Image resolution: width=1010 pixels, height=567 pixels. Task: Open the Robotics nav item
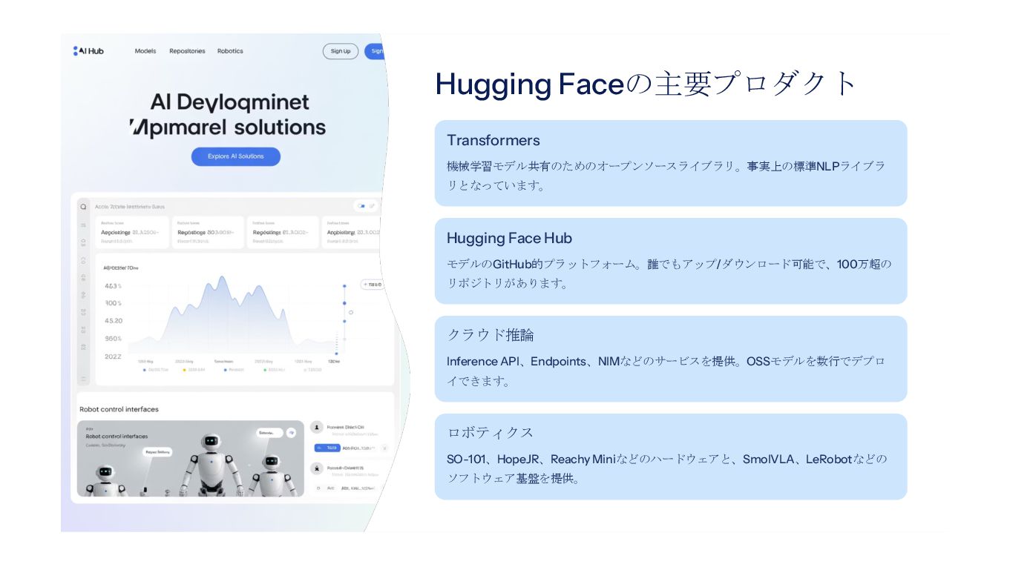(230, 51)
